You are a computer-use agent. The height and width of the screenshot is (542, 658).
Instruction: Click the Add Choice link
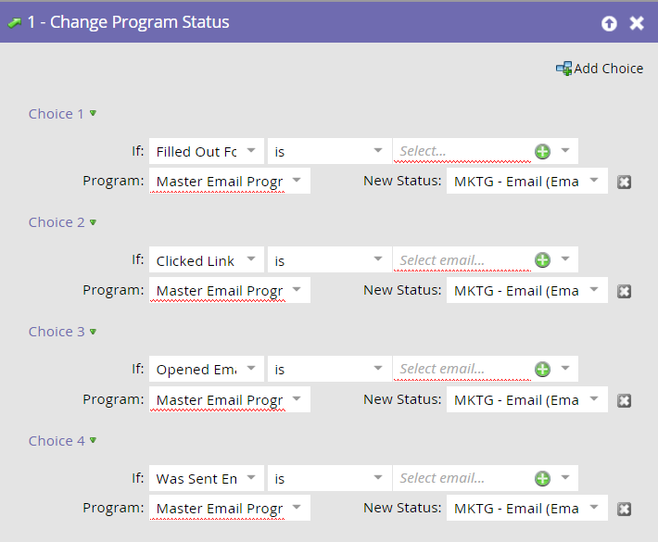[x=608, y=69]
